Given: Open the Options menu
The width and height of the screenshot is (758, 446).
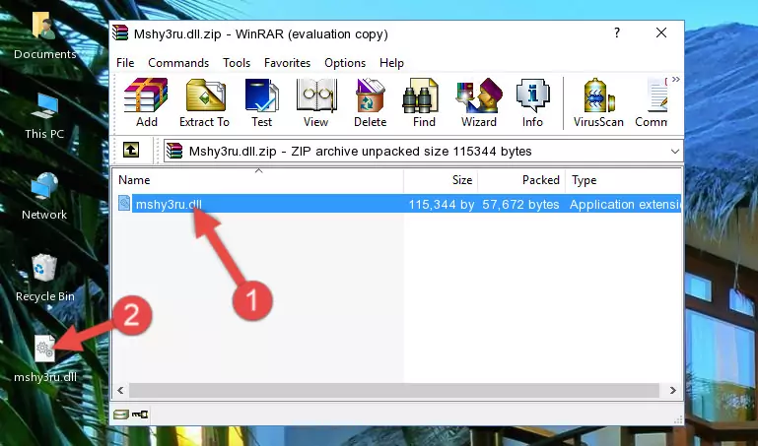Looking at the screenshot, I should pyautogui.click(x=345, y=63).
